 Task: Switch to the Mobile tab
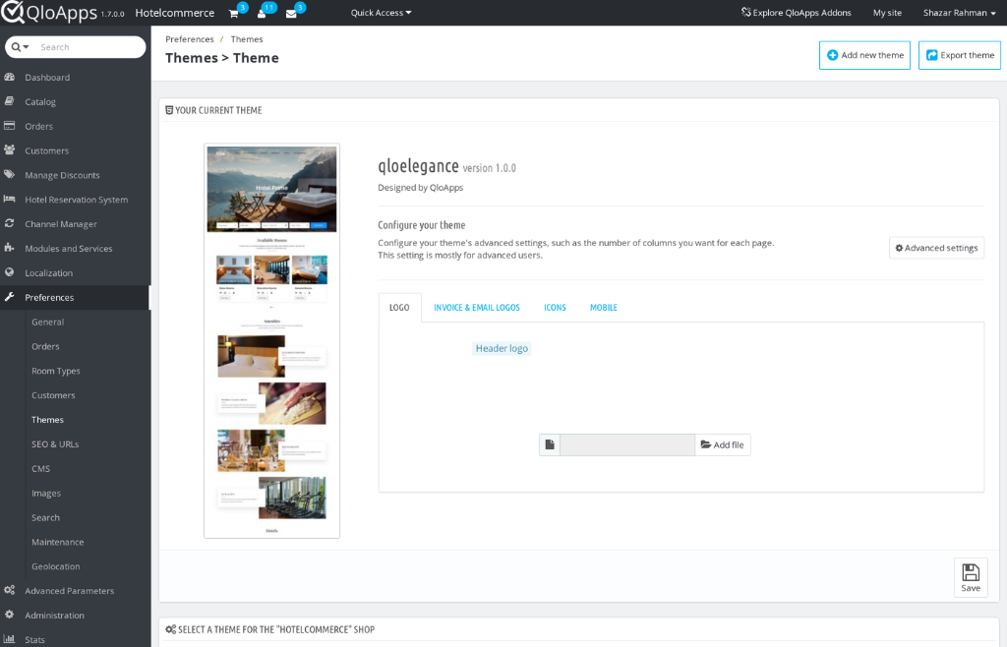[604, 308]
